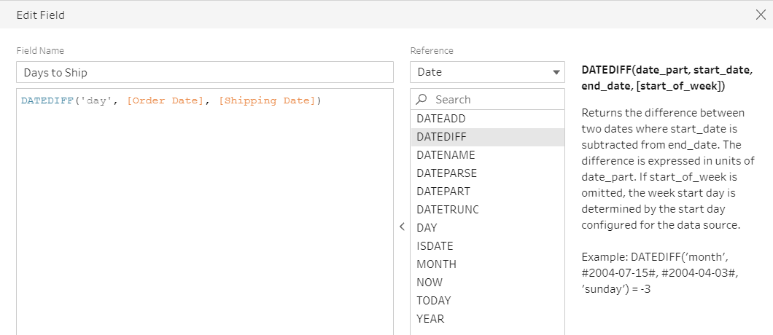Pick the DATEPARSE function
Viewport: 773px width, 335px height.
tap(446, 173)
